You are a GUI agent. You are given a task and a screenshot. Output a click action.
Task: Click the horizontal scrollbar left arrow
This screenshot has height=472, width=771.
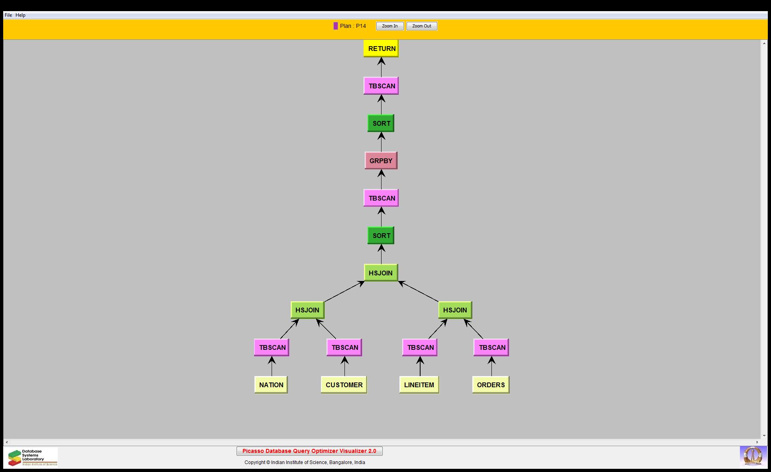(x=6, y=442)
